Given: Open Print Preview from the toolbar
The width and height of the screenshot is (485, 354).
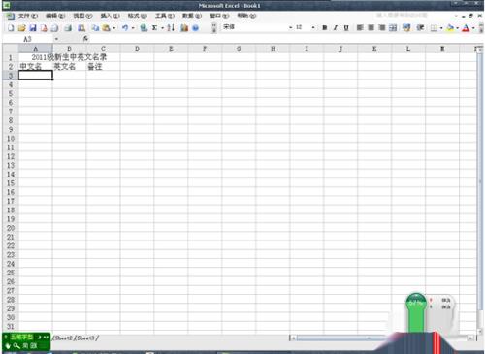Looking at the screenshot, I should [x=81, y=28].
